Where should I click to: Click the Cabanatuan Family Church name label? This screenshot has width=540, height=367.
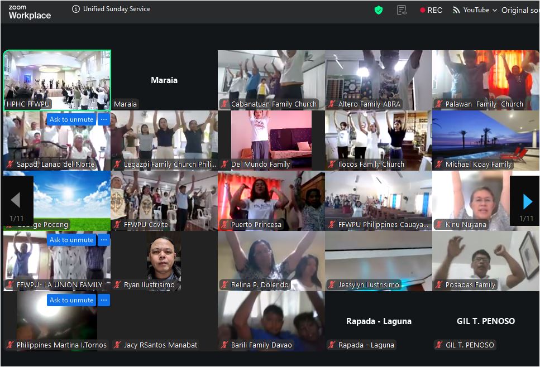(x=274, y=104)
